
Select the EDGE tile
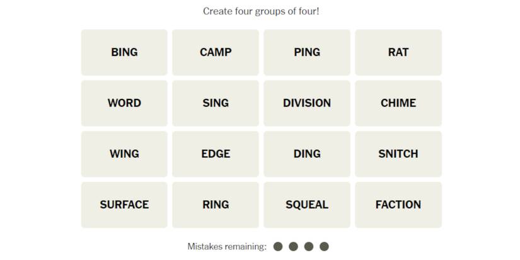click(x=216, y=154)
